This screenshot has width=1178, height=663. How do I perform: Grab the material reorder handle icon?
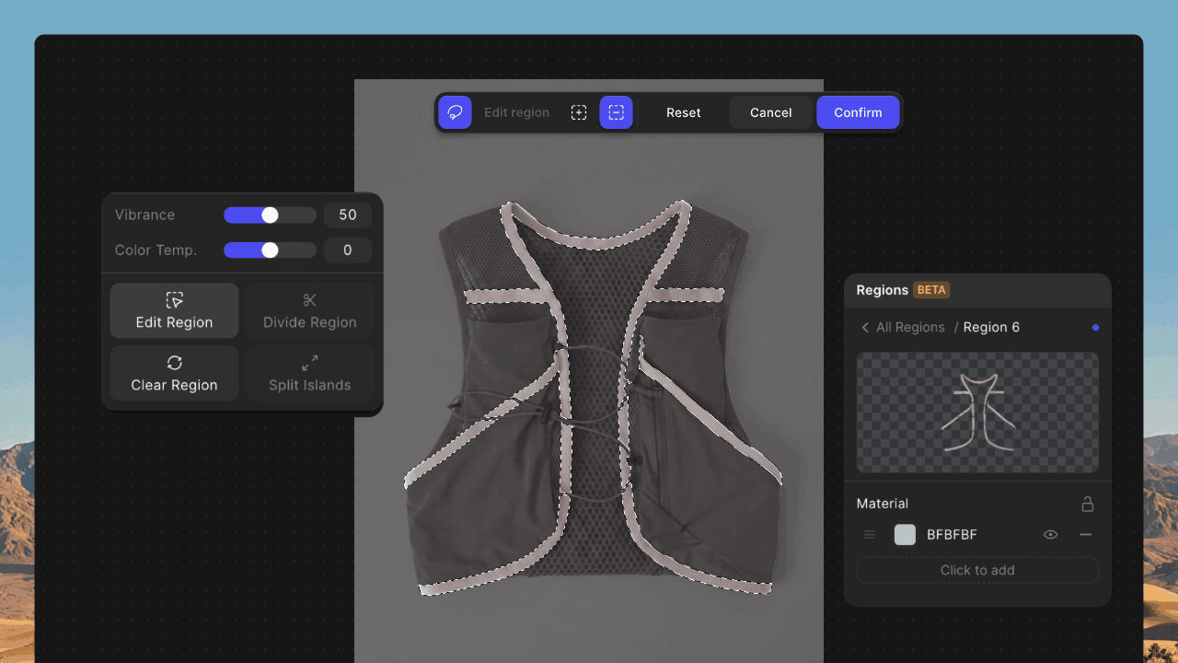point(870,535)
